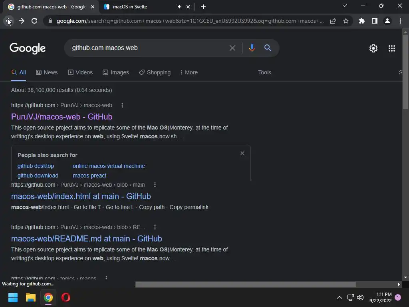The image size is (409, 307).
Task: Select the All search filter
Action: click(18, 73)
